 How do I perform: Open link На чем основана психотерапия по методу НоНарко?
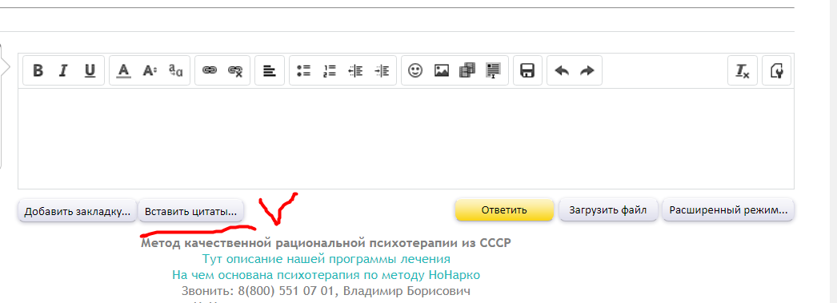pyautogui.click(x=326, y=275)
